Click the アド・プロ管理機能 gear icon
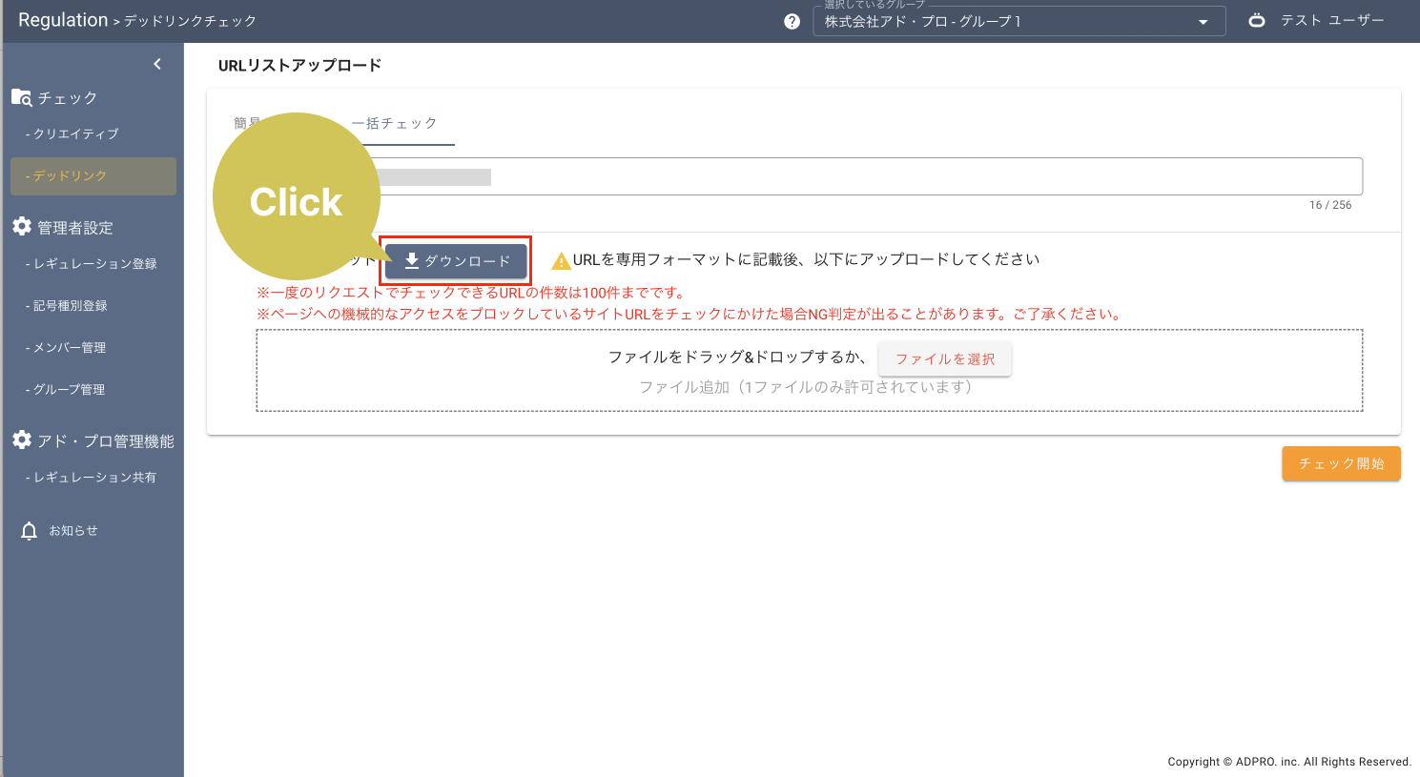 pos(22,440)
